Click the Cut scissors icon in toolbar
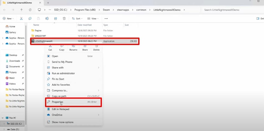 tap(21, 19)
